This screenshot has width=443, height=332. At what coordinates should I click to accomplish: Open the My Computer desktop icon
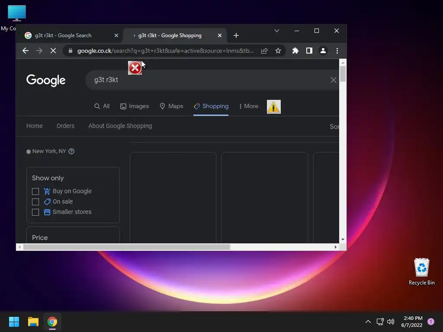click(x=17, y=13)
